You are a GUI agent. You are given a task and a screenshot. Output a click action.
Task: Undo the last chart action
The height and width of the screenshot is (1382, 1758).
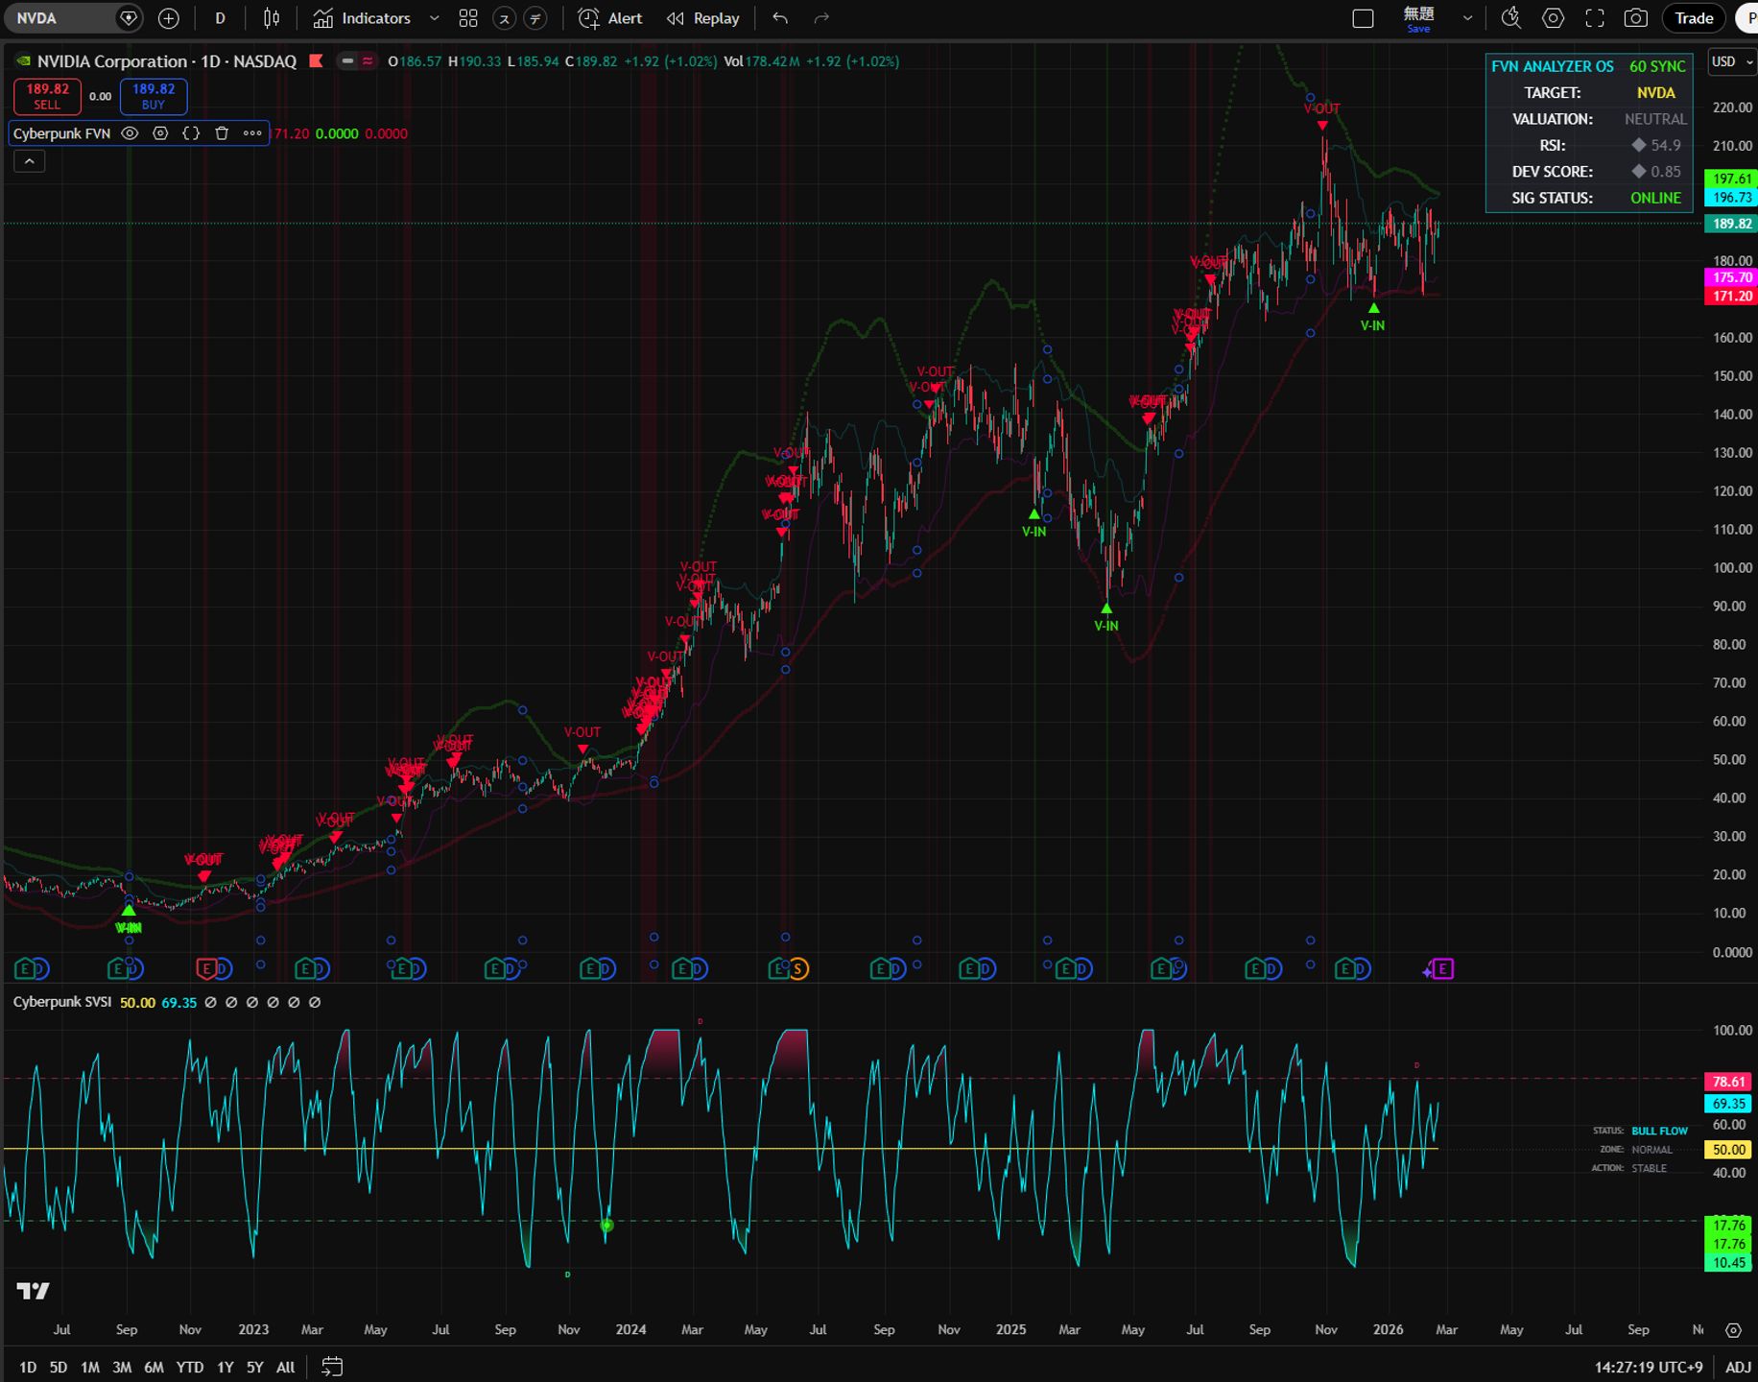(780, 18)
